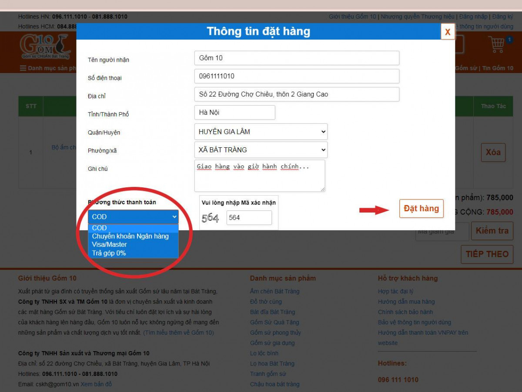Click the Tên người nhận field
Viewport: 522px width, 392px height.
click(x=296, y=58)
